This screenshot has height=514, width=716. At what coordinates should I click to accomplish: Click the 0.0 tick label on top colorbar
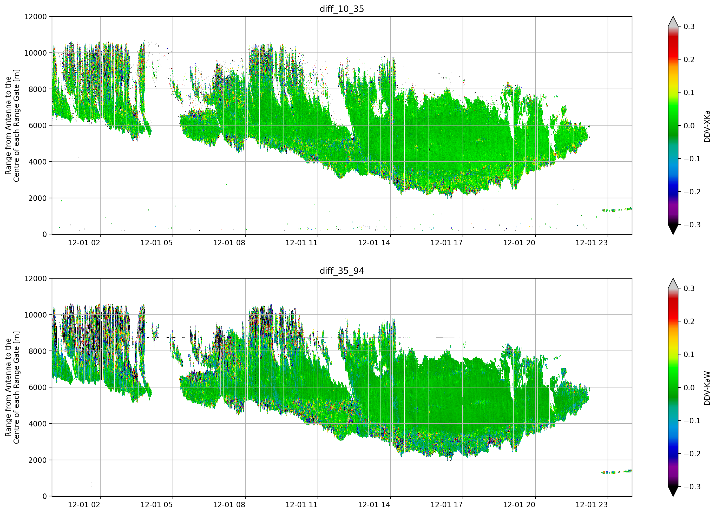[x=689, y=126]
